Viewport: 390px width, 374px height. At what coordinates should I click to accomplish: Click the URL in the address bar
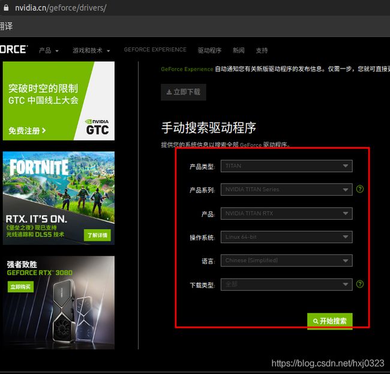[61, 8]
